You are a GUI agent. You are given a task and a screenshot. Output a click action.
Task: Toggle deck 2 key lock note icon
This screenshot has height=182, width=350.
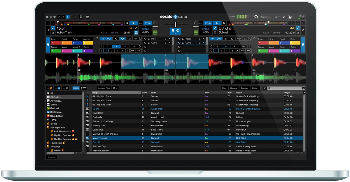click(x=298, y=28)
